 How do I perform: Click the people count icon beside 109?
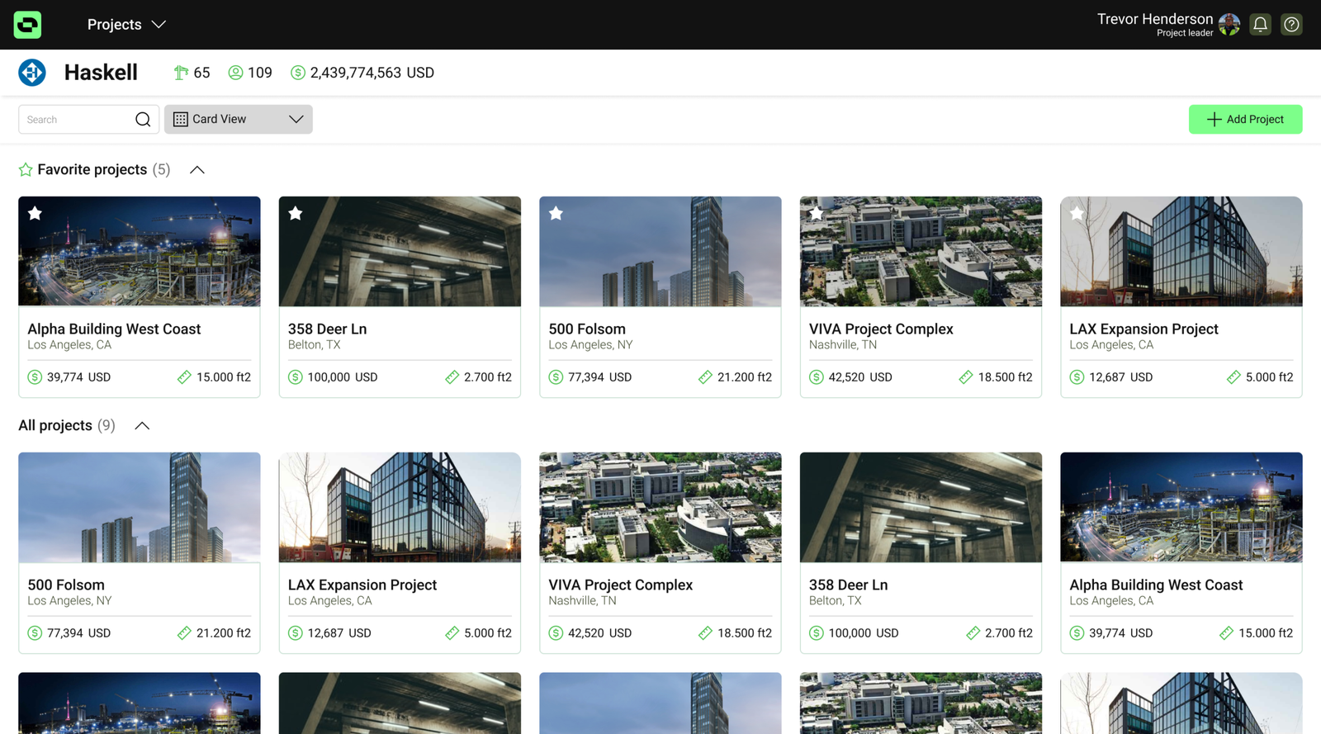[235, 73]
